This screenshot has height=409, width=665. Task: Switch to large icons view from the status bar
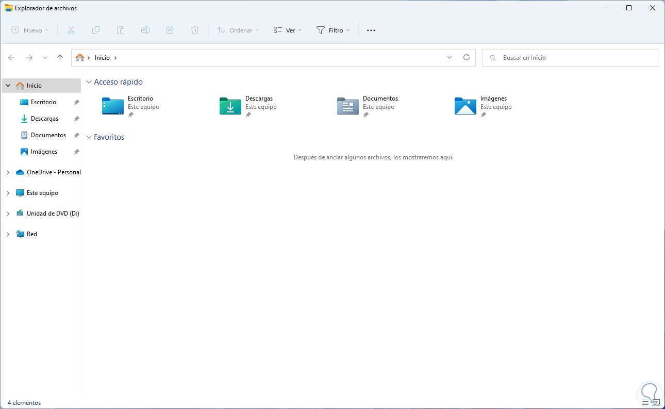point(656,402)
